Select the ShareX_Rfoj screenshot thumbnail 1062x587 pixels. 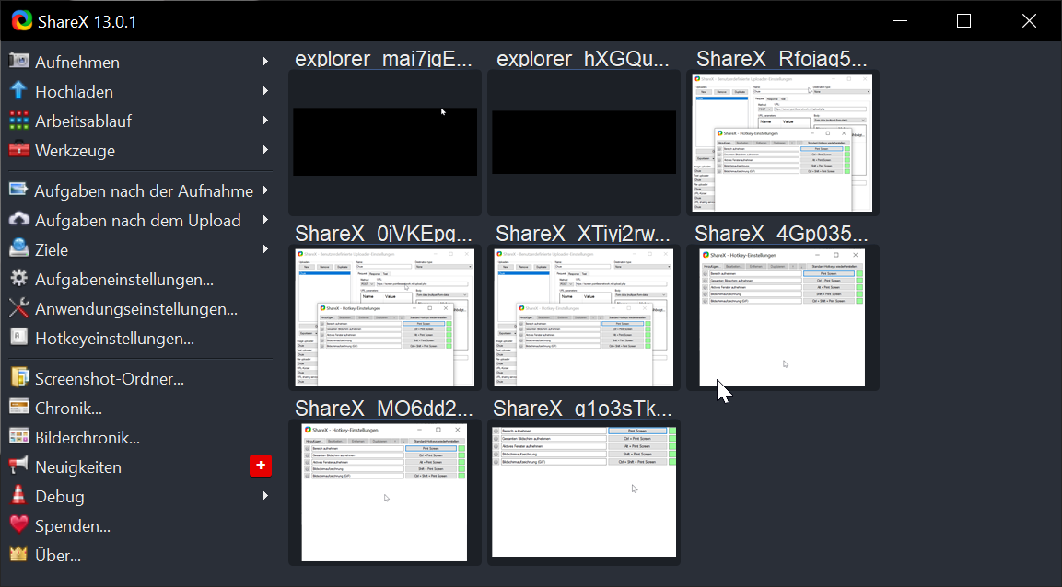pyautogui.click(x=783, y=142)
